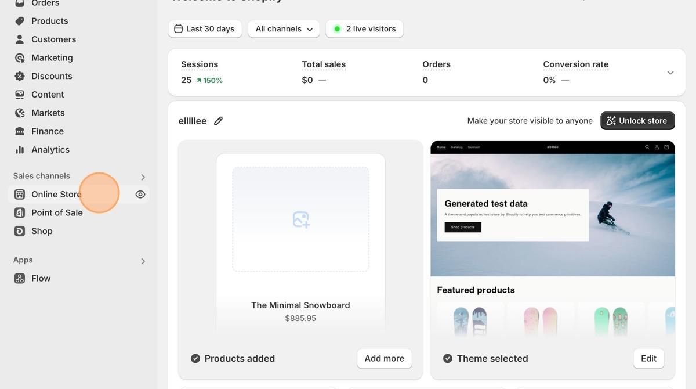Click the Markets globe icon
This screenshot has width=696, height=389.
pyautogui.click(x=20, y=113)
